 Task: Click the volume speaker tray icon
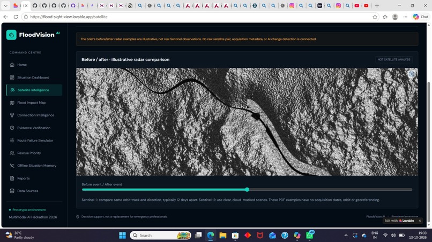(x=393, y=236)
